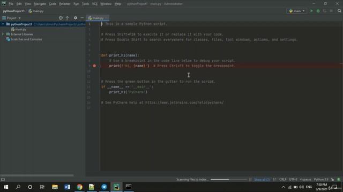Open UTF-8 encoding selector
343x192 pixels.
tap(293, 179)
